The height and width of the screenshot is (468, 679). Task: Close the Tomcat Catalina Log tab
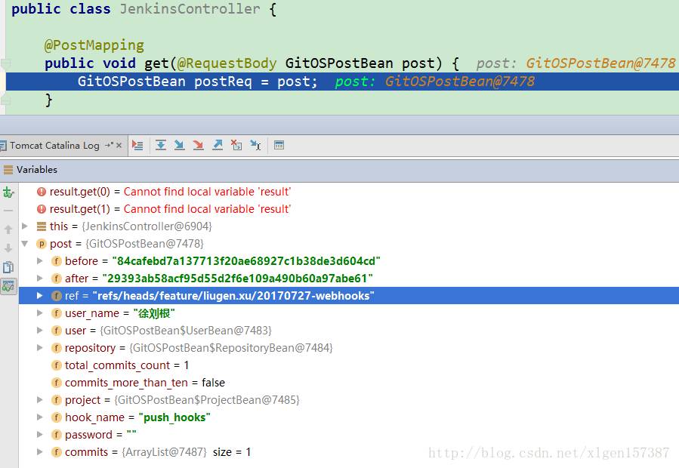click(x=119, y=146)
